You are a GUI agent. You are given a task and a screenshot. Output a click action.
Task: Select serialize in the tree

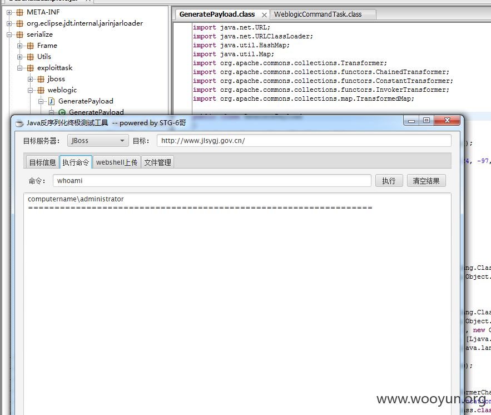pyautogui.click(x=40, y=34)
